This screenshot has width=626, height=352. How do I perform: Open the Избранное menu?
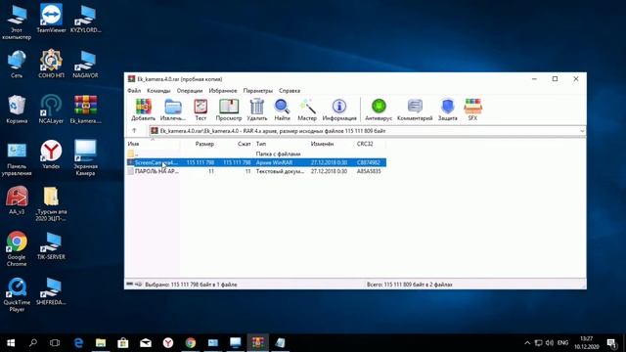tap(223, 91)
